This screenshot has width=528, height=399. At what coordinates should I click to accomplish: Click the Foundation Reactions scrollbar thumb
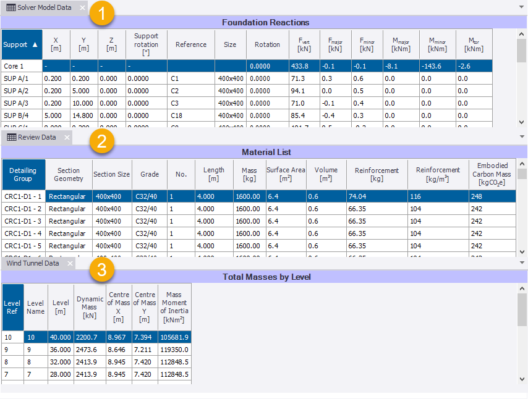pyautogui.click(x=522, y=51)
